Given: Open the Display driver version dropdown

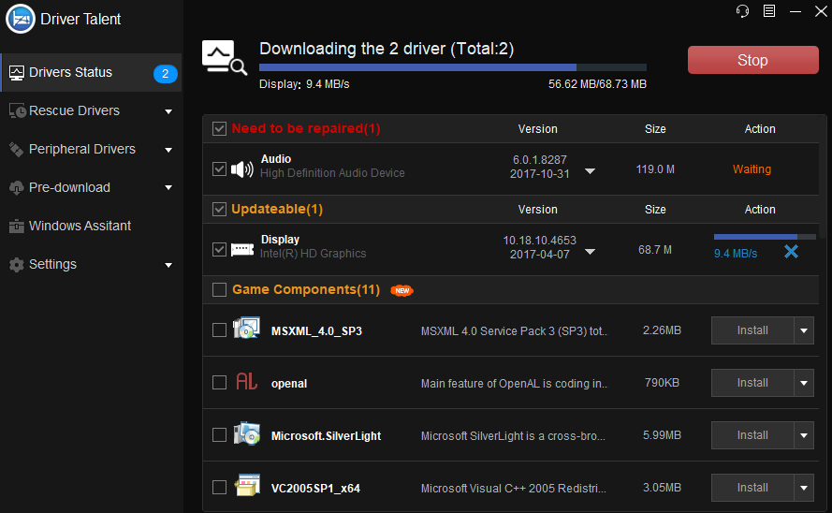Looking at the screenshot, I should point(590,252).
